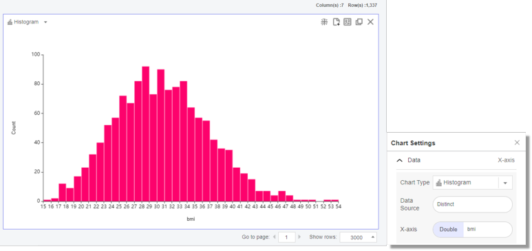532x251 pixels.
Task: Click the 'Row(s) :1,337' text
Action: tap(363, 6)
